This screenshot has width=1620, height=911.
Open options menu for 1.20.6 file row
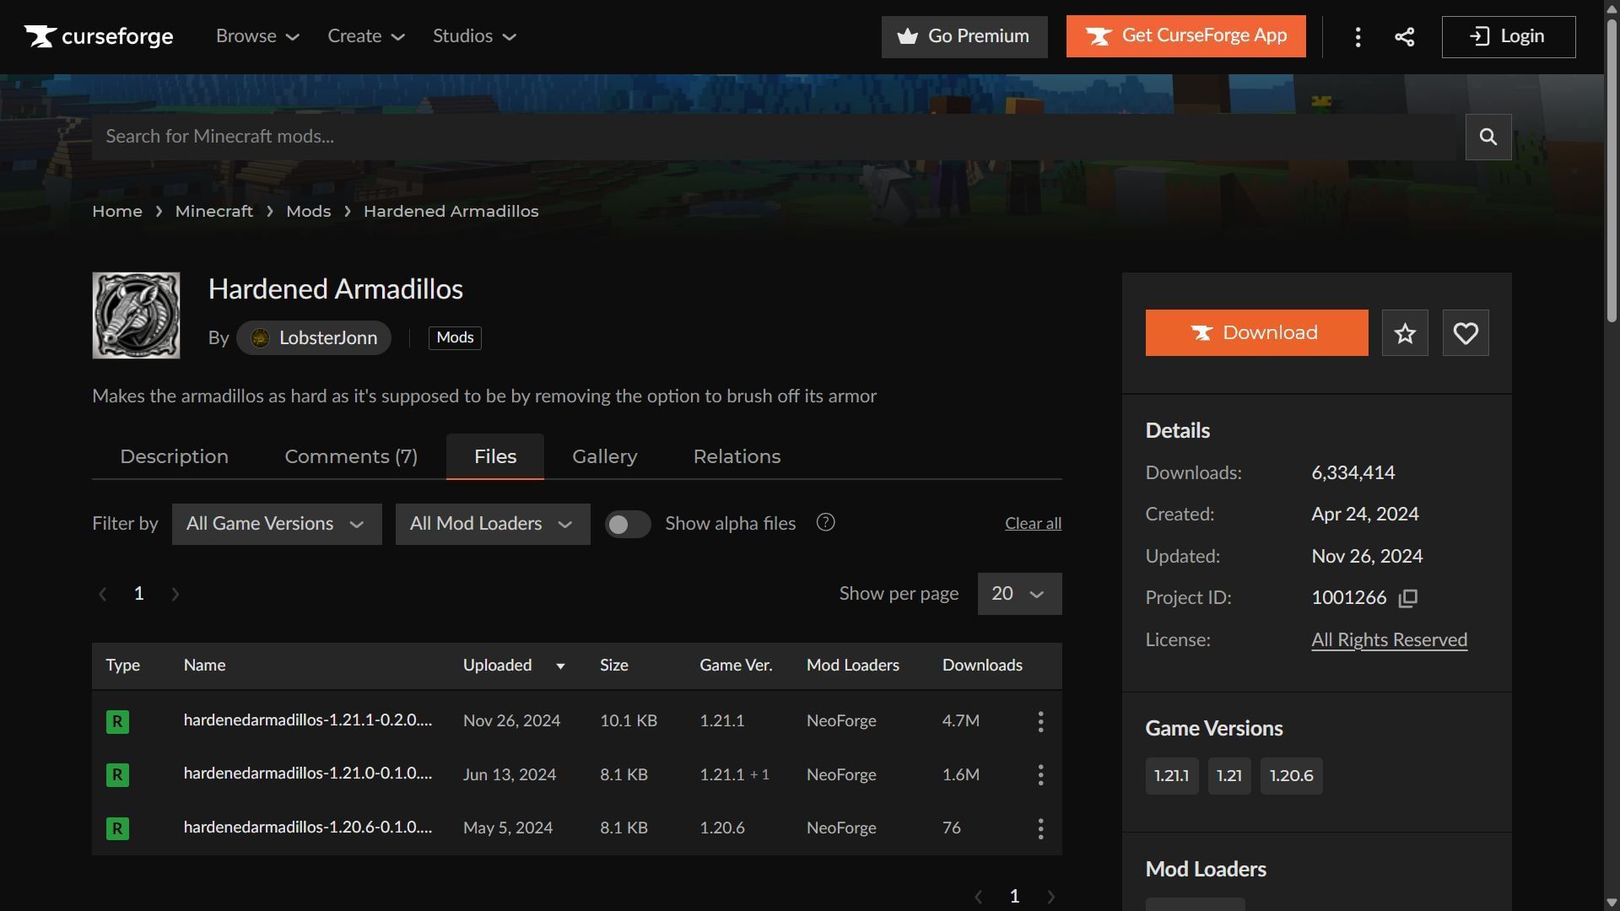coord(1040,828)
